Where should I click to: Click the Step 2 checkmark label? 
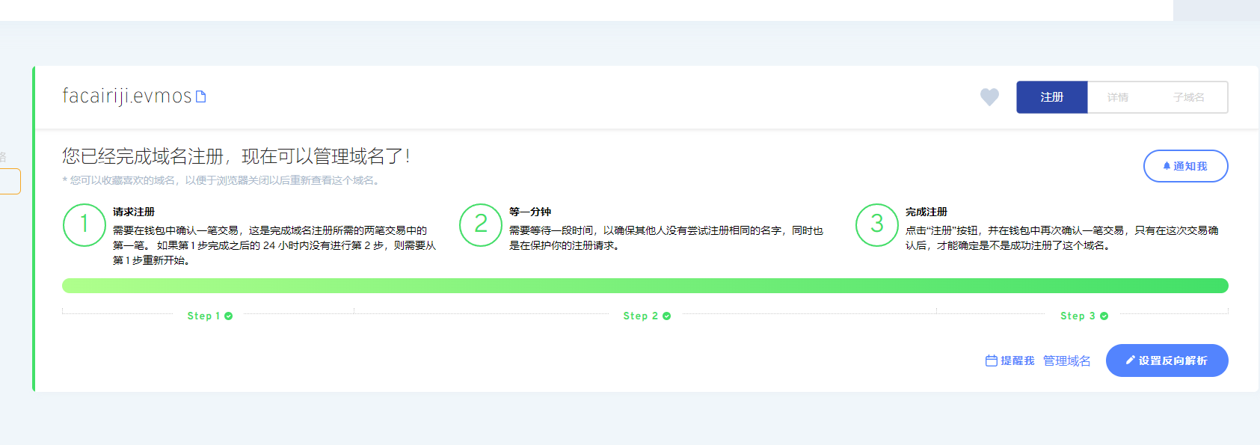coord(647,316)
